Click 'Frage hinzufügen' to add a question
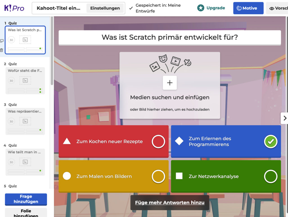This screenshot has height=217, width=288. (26, 199)
